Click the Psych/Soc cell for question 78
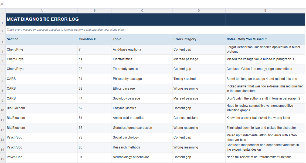The width and height of the screenshot is (306, 163). tap(42, 138)
